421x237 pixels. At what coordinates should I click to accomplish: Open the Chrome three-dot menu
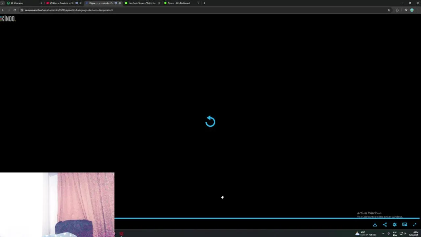[x=418, y=10]
